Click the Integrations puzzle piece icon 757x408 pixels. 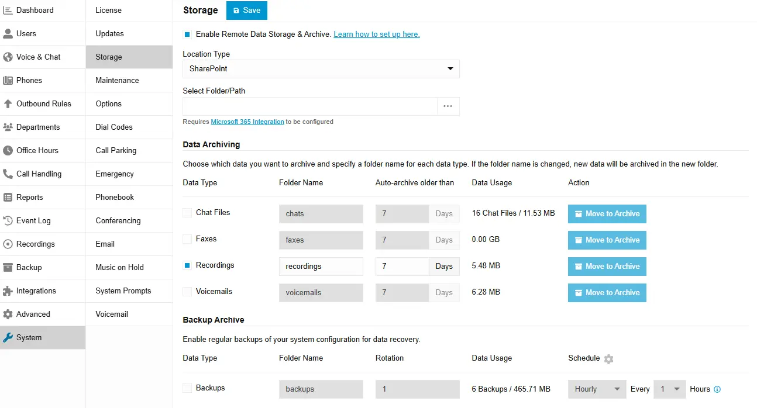8,291
